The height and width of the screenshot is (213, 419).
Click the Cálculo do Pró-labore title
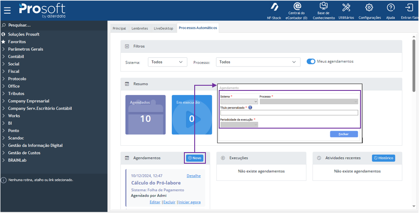[156, 183]
